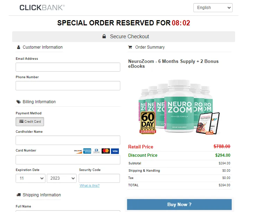269x212 pixels.
Task: Click the Order Summary cart icon
Action: (130, 47)
